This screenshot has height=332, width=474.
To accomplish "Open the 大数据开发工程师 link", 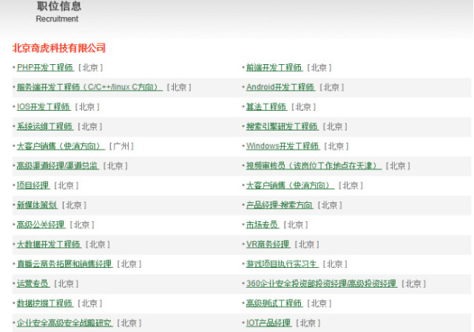I will click(x=49, y=244).
